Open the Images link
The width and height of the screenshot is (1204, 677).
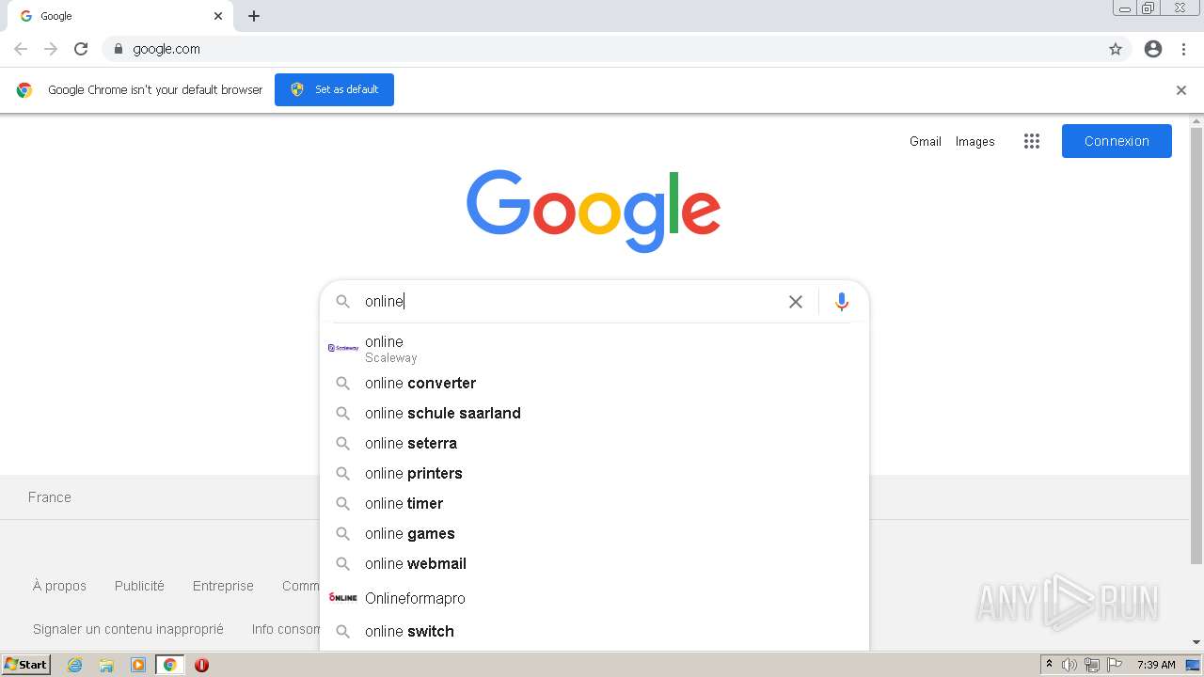coord(975,141)
